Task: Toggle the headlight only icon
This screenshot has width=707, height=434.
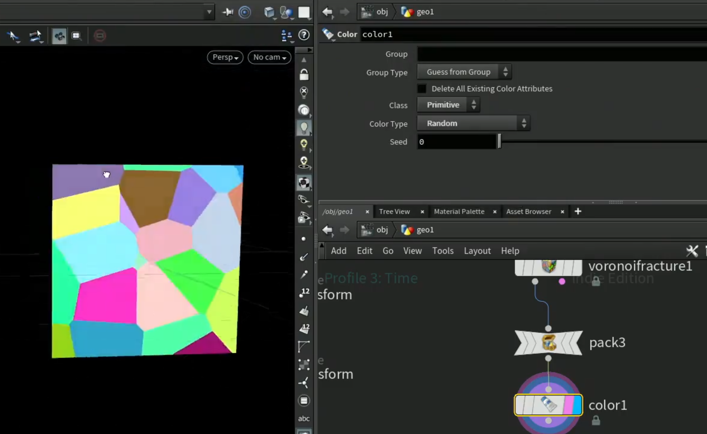Action: pos(304,110)
